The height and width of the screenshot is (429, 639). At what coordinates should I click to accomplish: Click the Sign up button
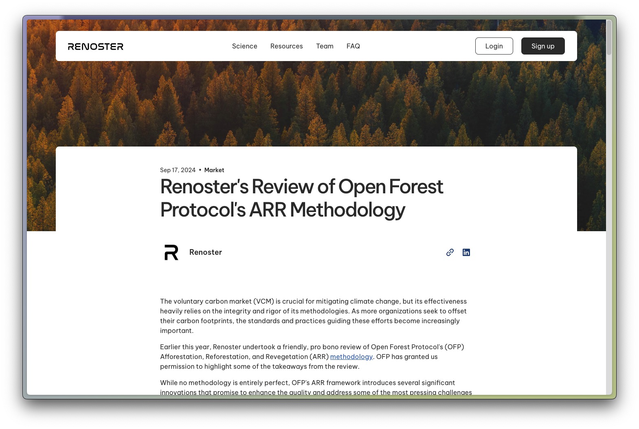pos(543,46)
